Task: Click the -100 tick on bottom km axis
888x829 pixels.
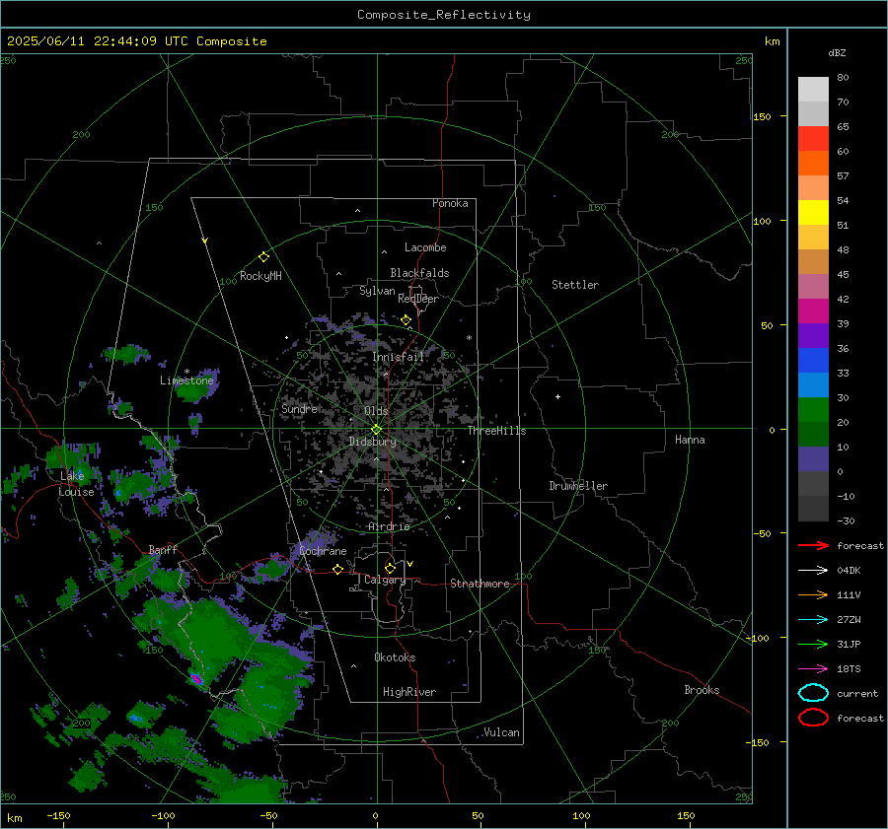Action: pyautogui.click(x=163, y=816)
